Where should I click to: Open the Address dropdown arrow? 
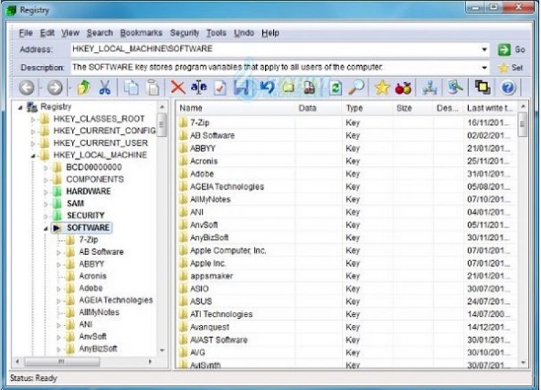(x=485, y=49)
